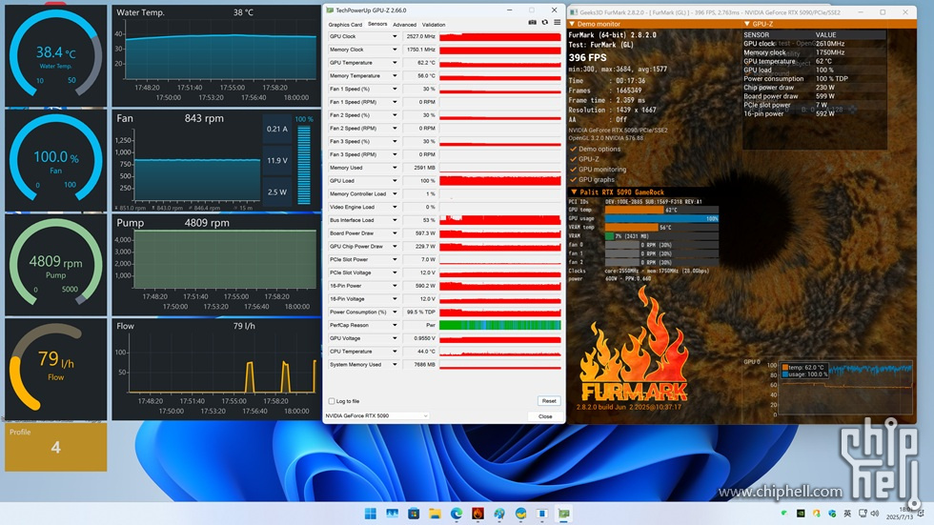Screen dimensions: 934x525
Task: Open the Advanced tab
Action: pos(404,25)
